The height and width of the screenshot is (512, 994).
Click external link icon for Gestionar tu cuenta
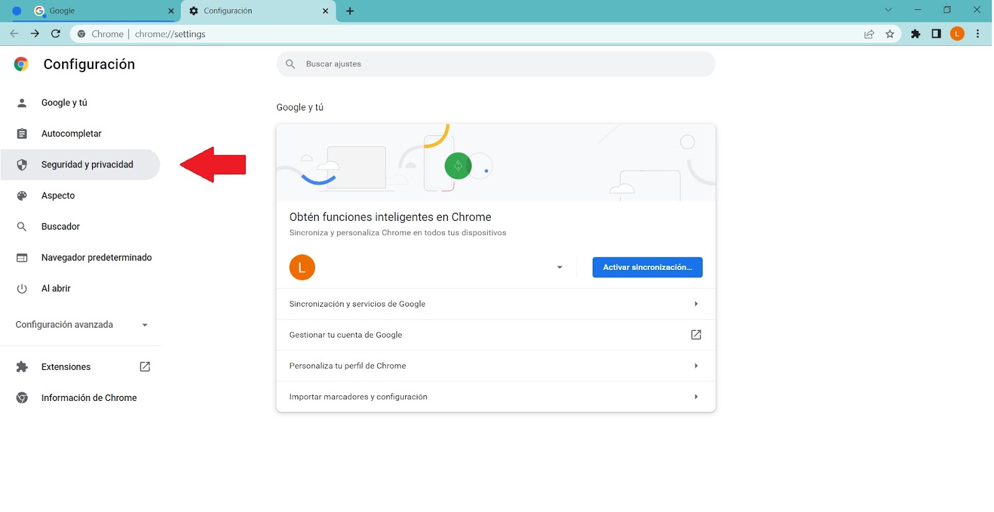[696, 335]
